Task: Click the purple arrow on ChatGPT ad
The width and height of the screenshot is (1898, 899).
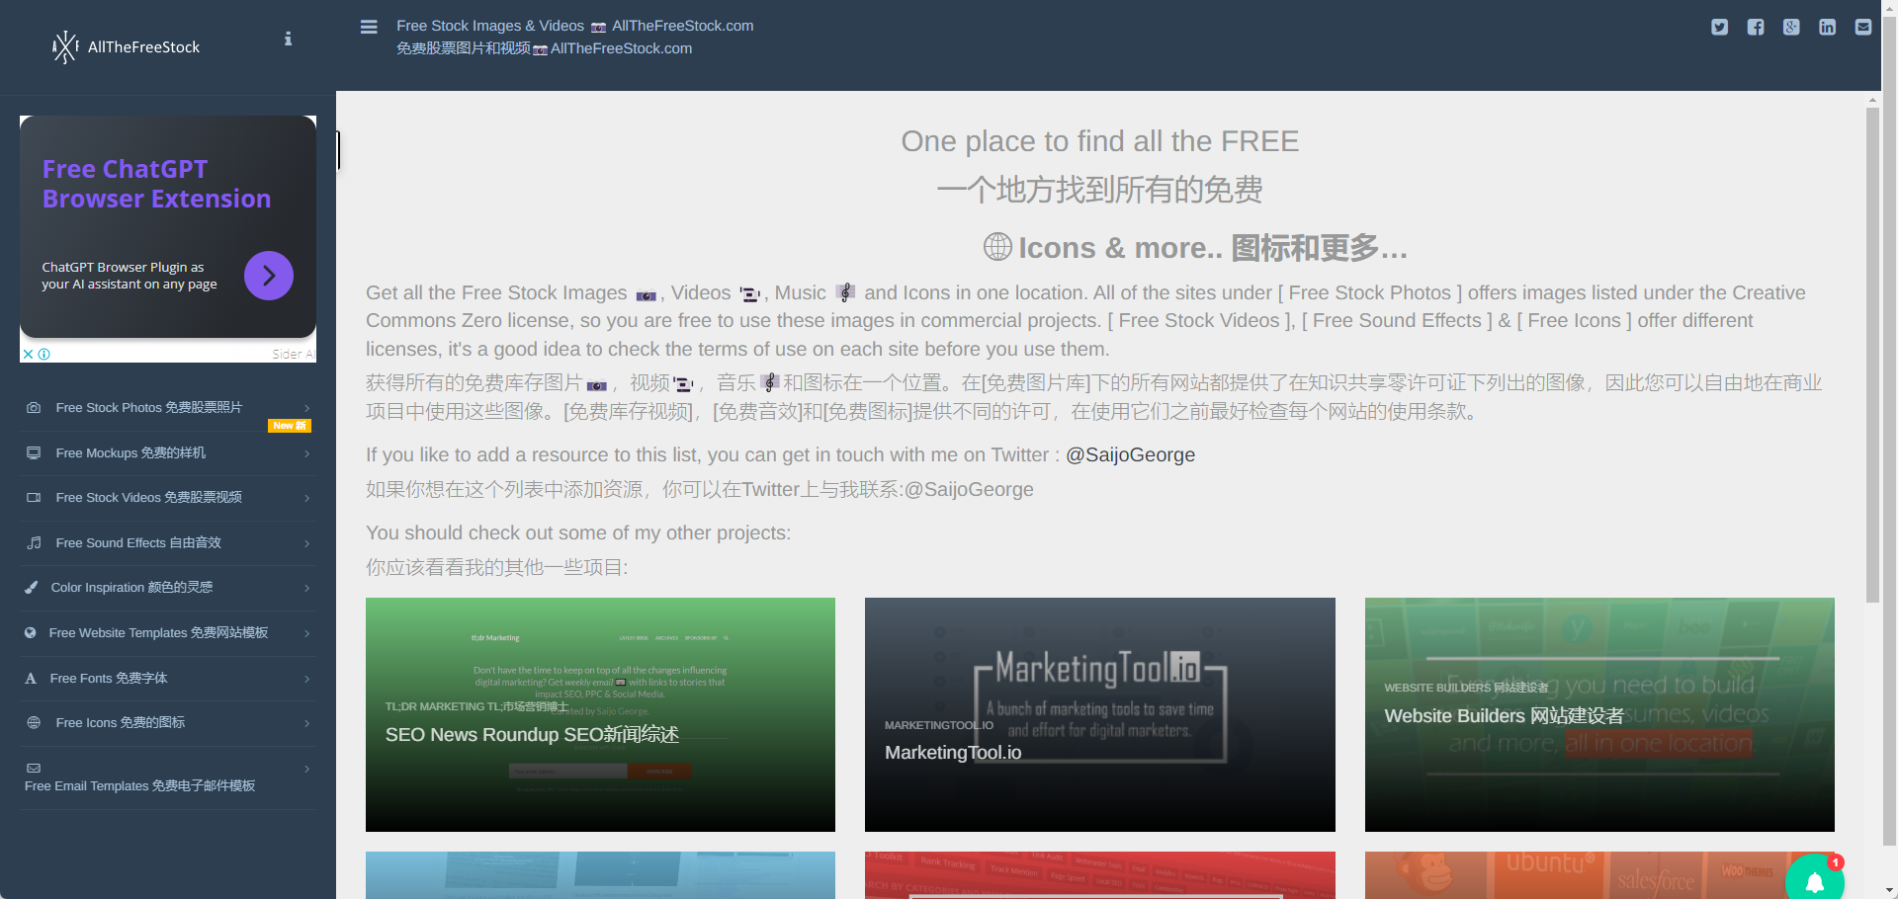Action: pyautogui.click(x=269, y=276)
